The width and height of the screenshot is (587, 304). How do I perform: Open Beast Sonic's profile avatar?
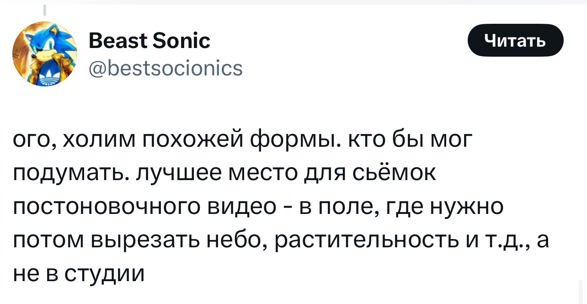[45, 54]
